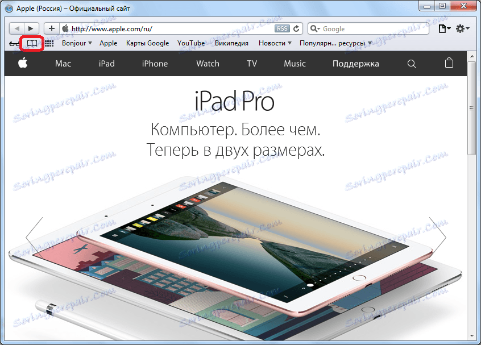Open the Safari settings gear menu
The width and height of the screenshot is (481, 345).
(x=463, y=29)
